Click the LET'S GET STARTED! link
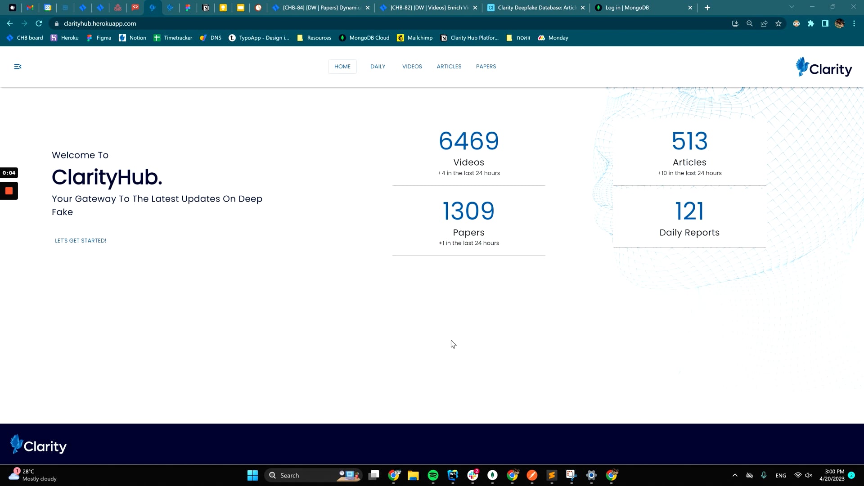Viewport: 864px width, 486px height. (81, 240)
